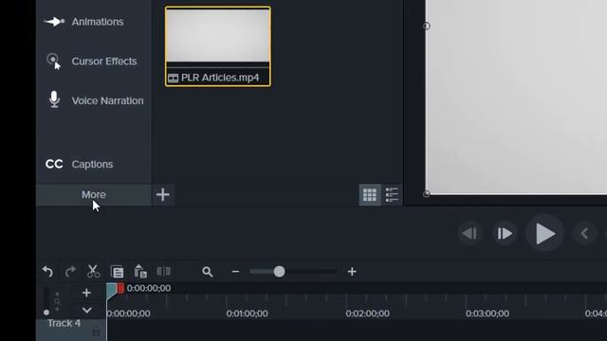Switch media bin to list view
Viewport: 607px width, 341px height.
392,195
